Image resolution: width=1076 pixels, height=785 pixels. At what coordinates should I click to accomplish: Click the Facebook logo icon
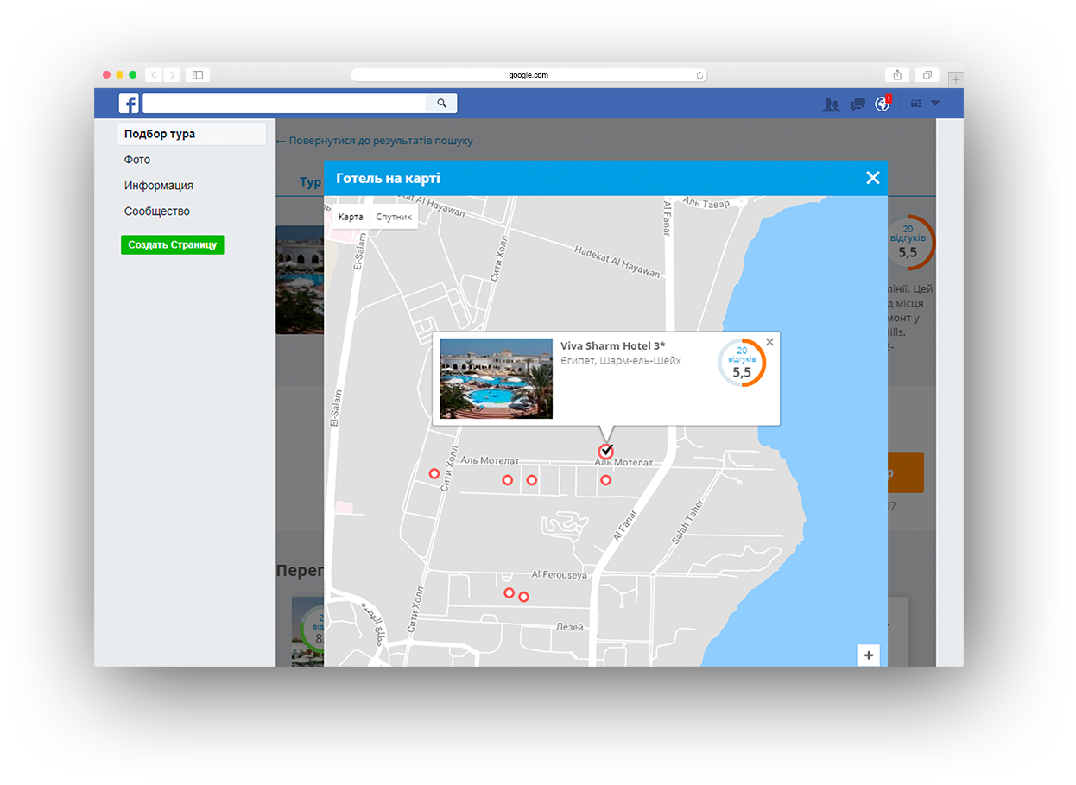click(x=129, y=104)
